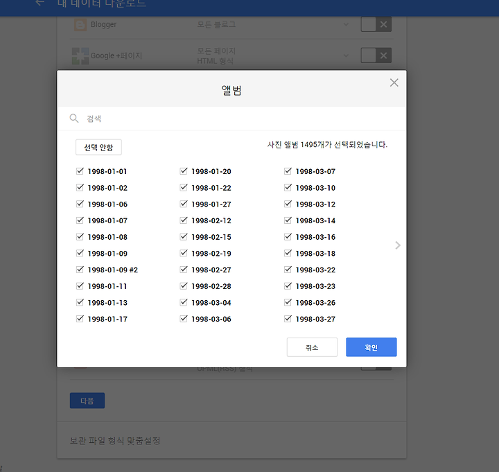Uncheck album 1998-01-17
The width and height of the screenshot is (499, 472).
click(80, 319)
